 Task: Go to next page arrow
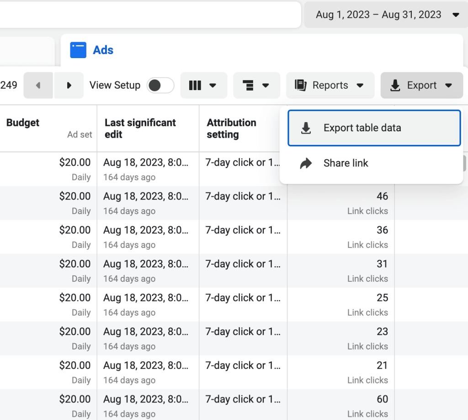click(x=69, y=86)
